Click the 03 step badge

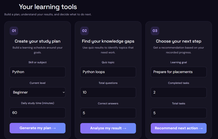click(155, 31)
